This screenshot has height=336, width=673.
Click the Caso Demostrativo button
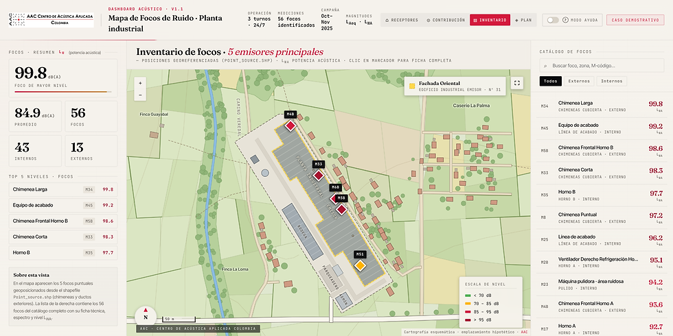coord(635,20)
